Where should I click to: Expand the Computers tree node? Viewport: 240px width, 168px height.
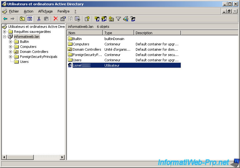coord(10,47)
